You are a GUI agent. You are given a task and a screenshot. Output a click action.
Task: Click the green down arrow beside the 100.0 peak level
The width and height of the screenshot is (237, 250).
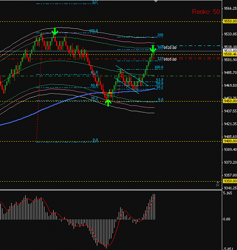click(x=55, y=31)
